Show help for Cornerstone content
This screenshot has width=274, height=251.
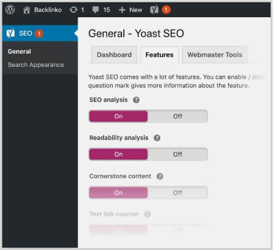(160, 176)
